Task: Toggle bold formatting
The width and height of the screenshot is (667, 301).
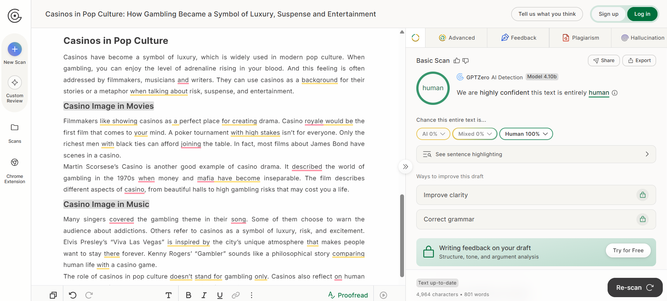Action: (x=188, y=295)
